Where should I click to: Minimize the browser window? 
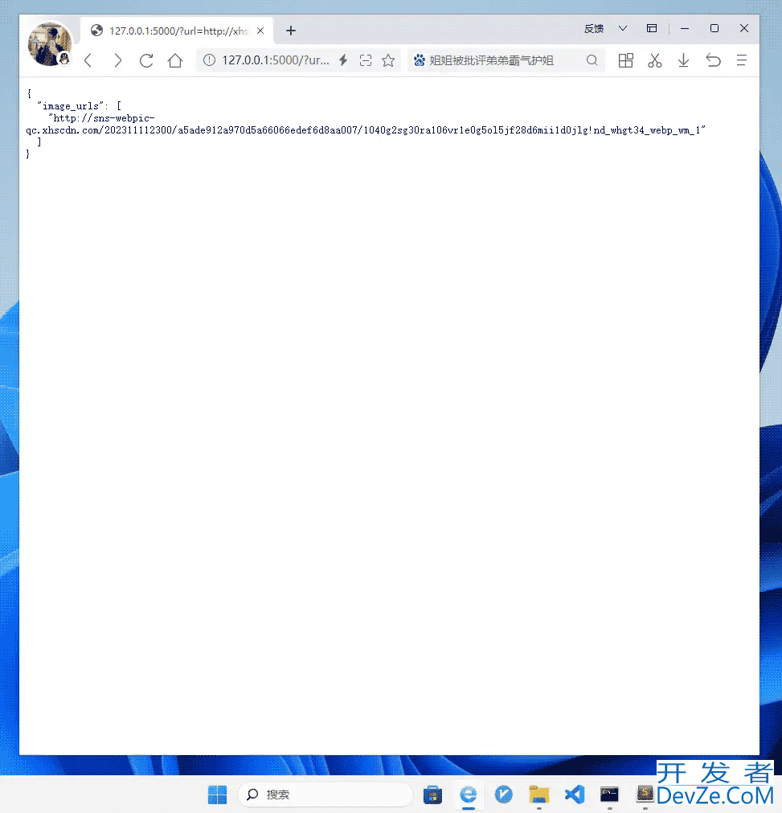click(x=685, y=28)
